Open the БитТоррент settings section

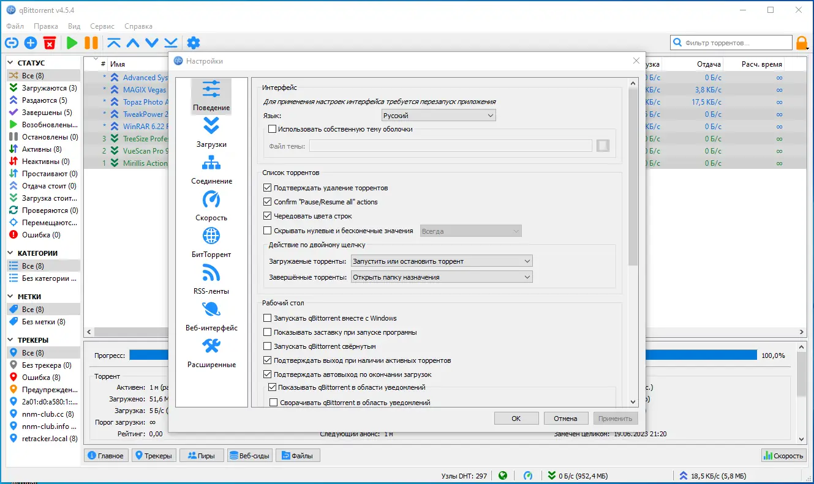click(211, 243)
